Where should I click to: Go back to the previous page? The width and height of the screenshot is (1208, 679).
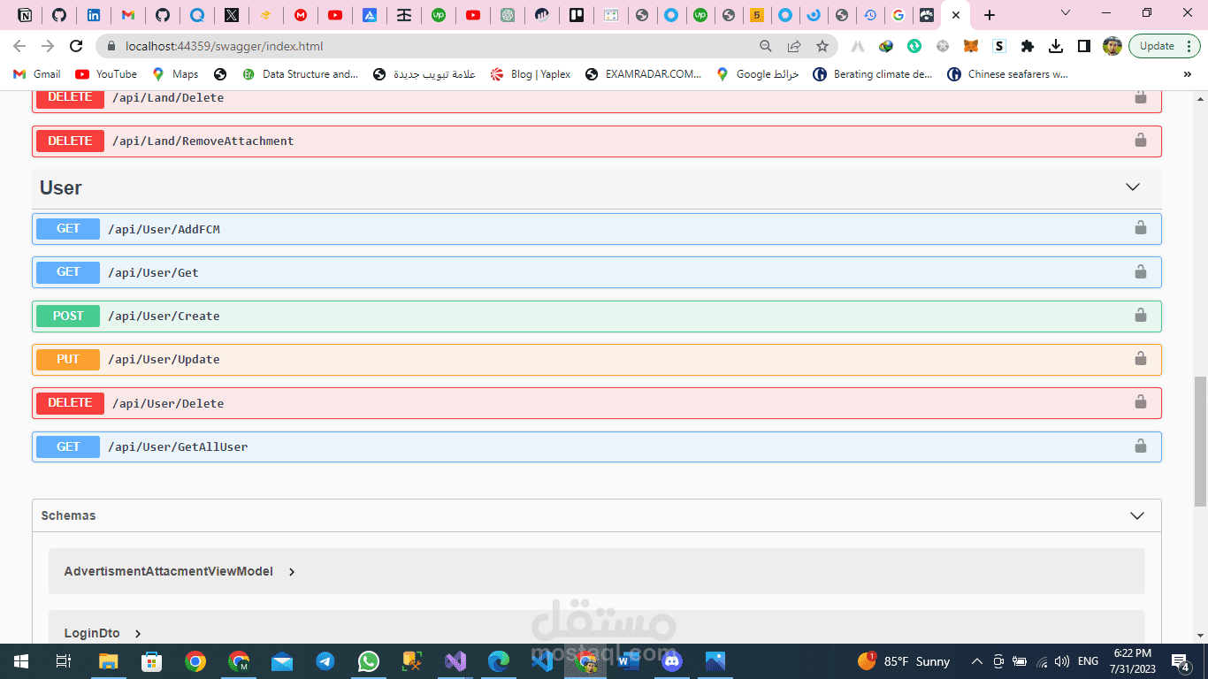coord(19,46)
